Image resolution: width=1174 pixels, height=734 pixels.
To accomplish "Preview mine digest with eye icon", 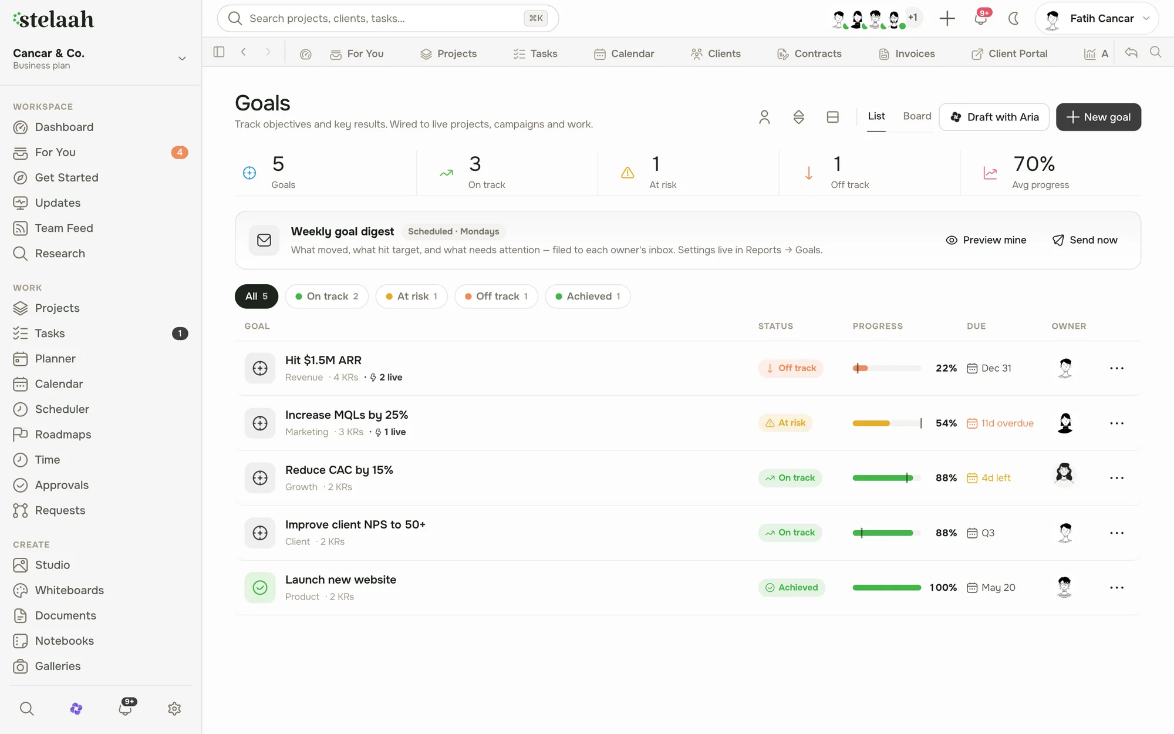I will click(x=986, y=240).
